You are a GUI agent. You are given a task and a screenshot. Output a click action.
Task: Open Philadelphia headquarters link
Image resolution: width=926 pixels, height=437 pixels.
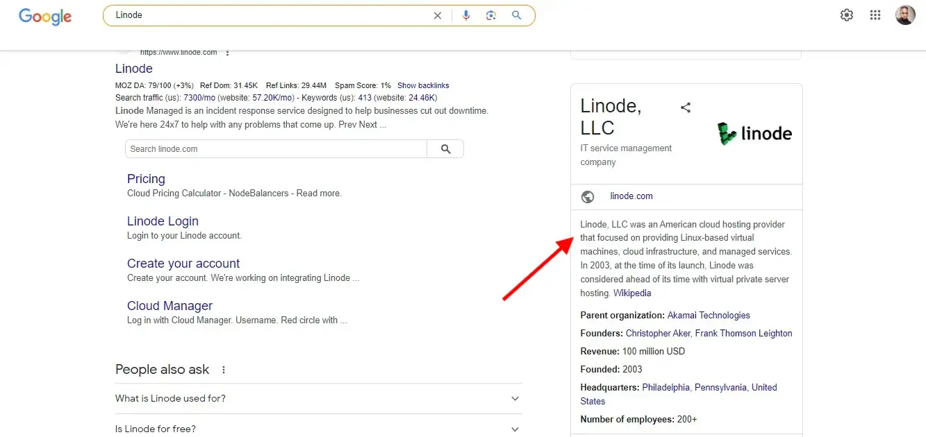pyautogui.click(x=666, y=388)
